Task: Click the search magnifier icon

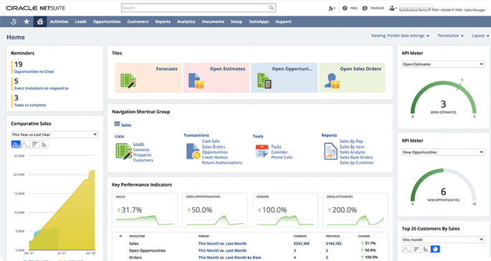Action: [271, 8]
